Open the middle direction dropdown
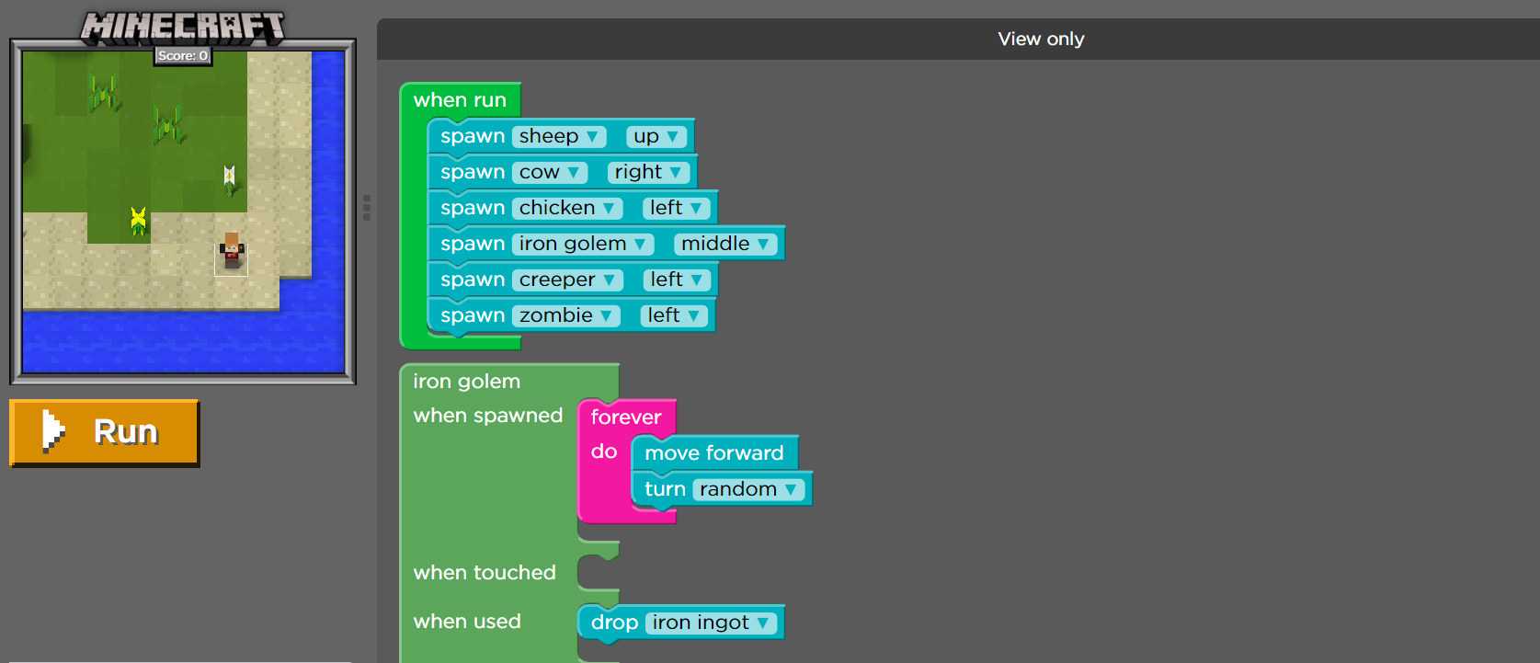 coord(725,245)
